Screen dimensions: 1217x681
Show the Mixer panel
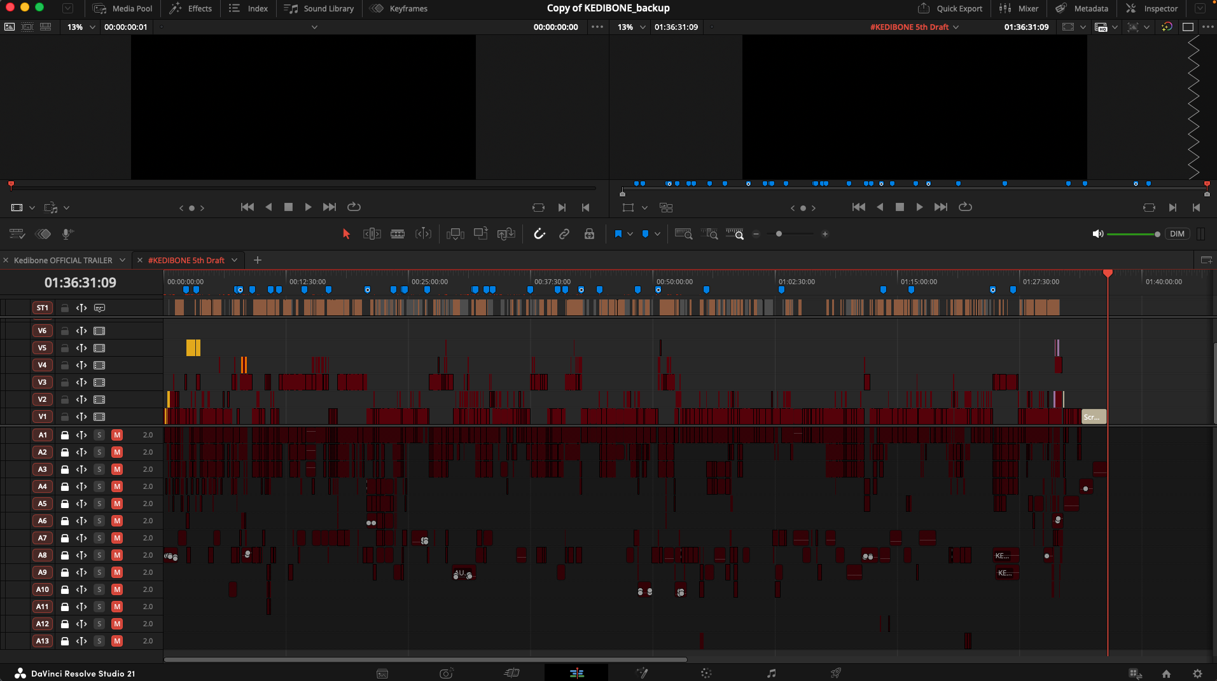[x=1019, y=8]
